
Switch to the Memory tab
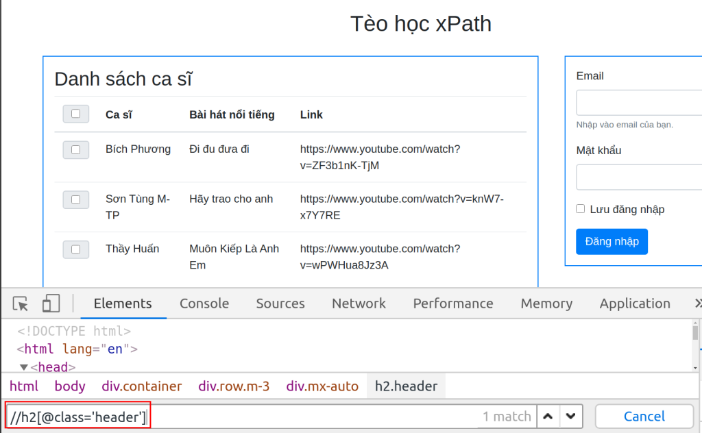tap(546, 304)
